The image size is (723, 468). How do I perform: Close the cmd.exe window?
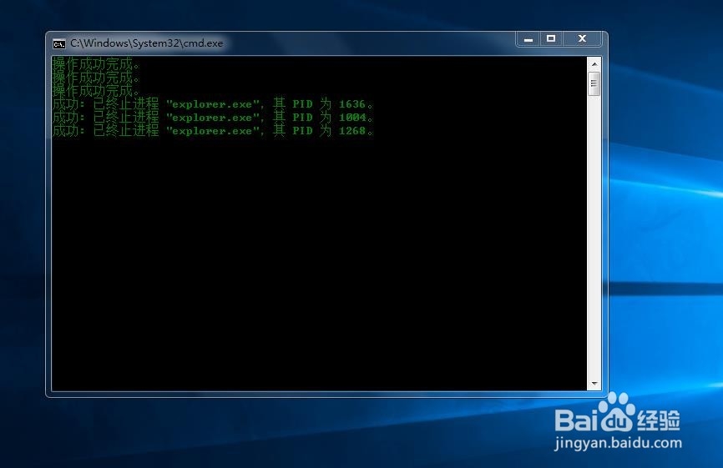tap(582, 39)
